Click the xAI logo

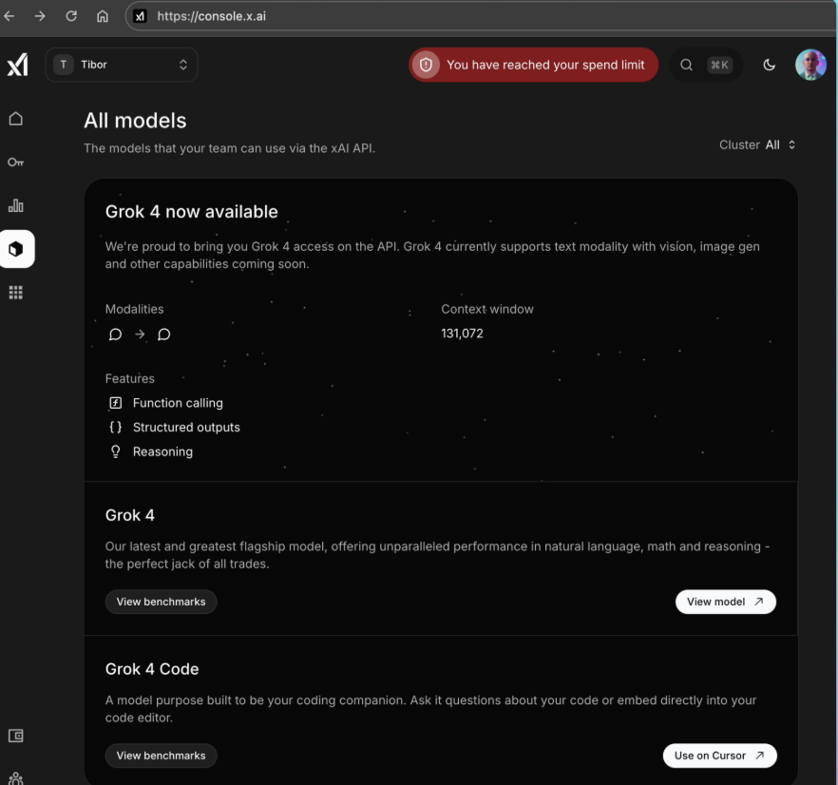point(17,65)
